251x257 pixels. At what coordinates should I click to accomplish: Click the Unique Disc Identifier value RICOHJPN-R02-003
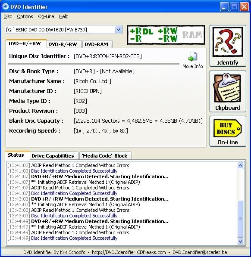point(108,56)
